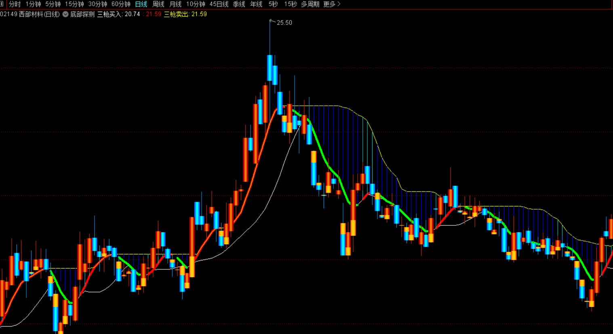Select the active 日线 daily tab
Viewport: 613px width, 334px height.
coord(141,4)
